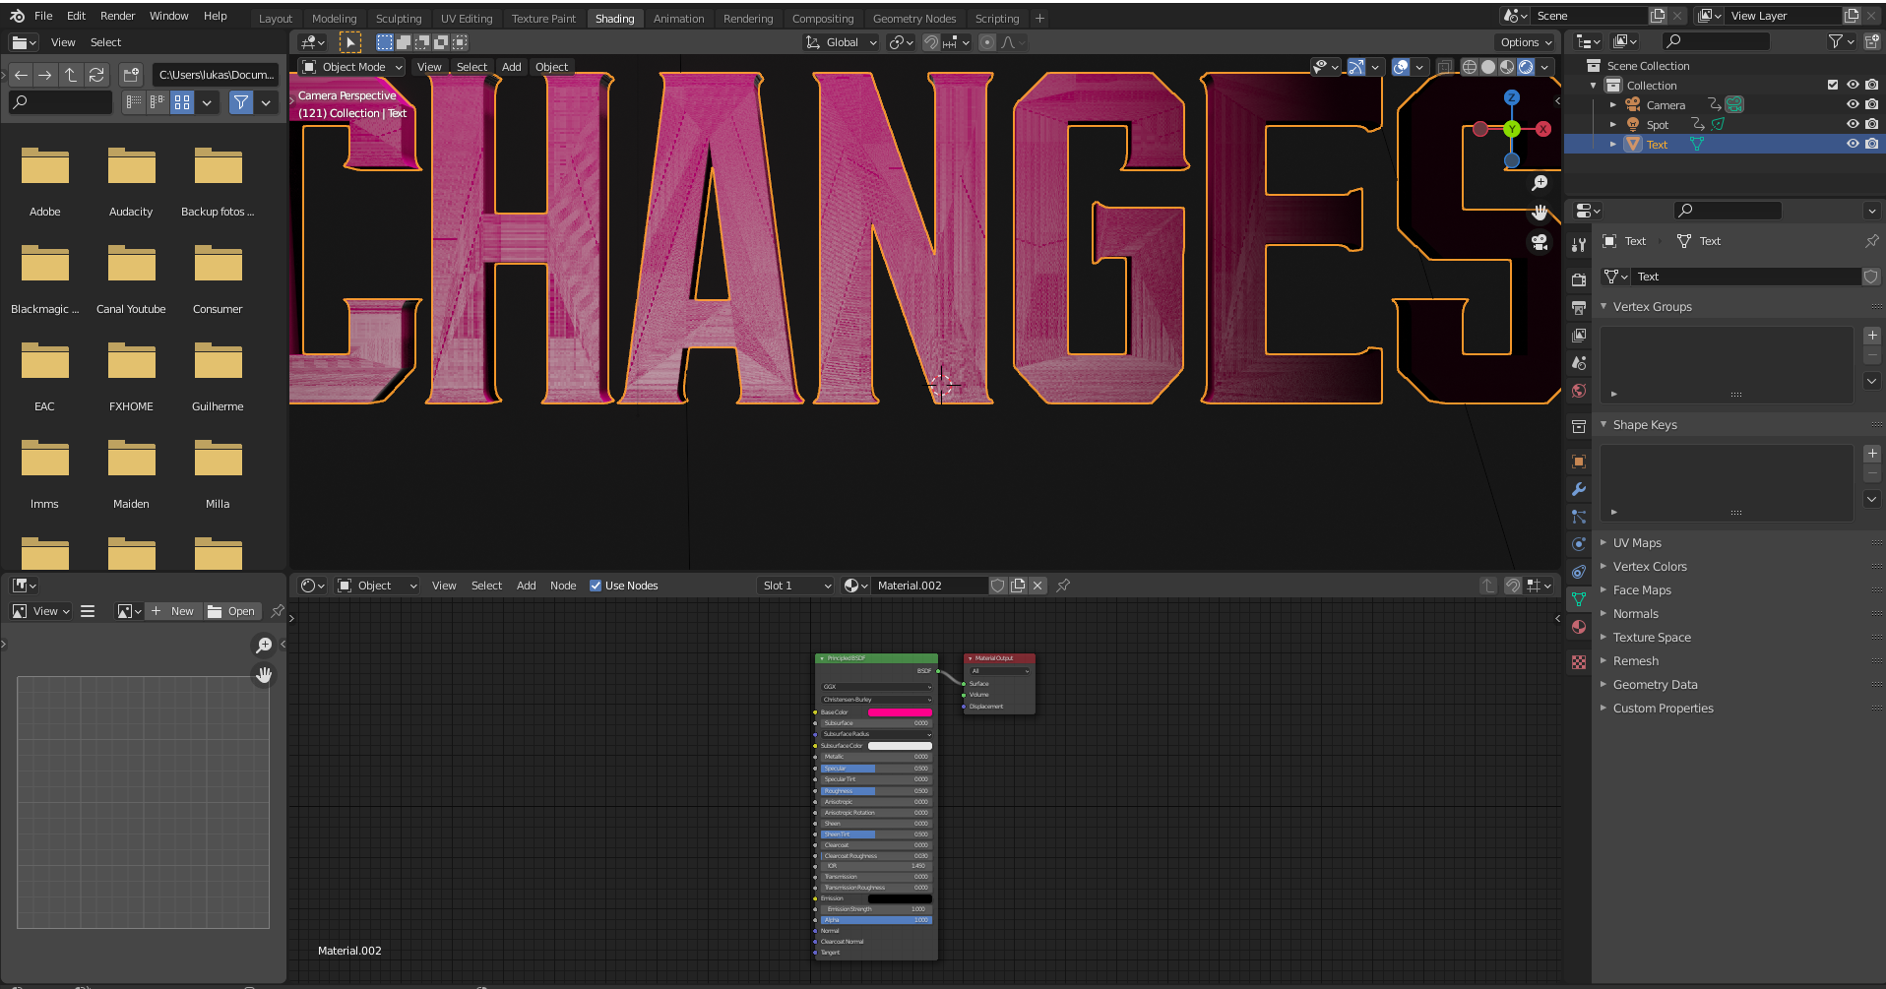Go to parent directory in file browser
1886x989 pixels.
71,75
